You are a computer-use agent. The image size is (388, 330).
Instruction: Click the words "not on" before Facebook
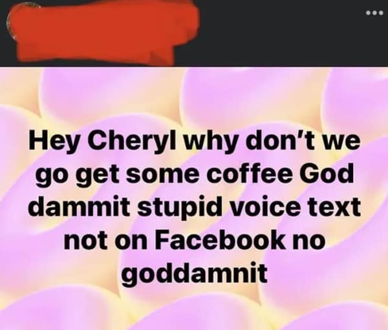(x=106, y=240)
